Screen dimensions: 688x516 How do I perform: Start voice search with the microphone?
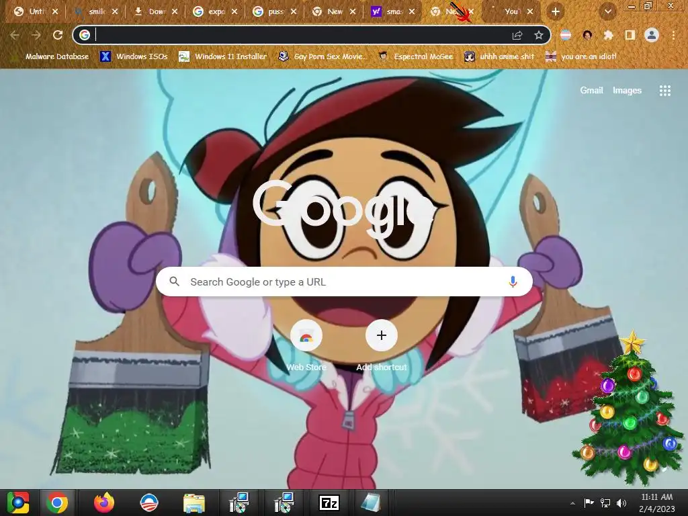point(513,282)
